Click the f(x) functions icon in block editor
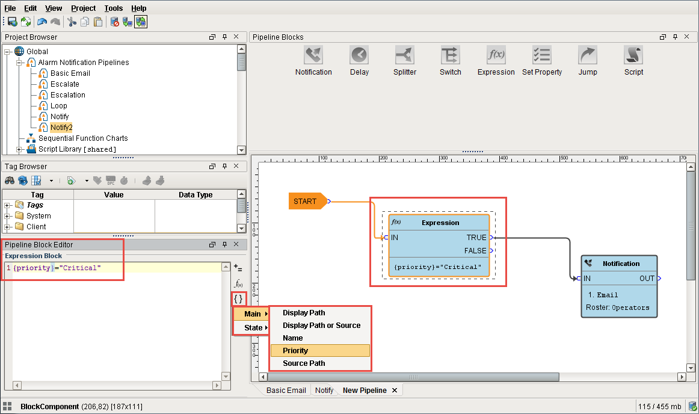Screen dimensions: 699x414 [238, 284]
